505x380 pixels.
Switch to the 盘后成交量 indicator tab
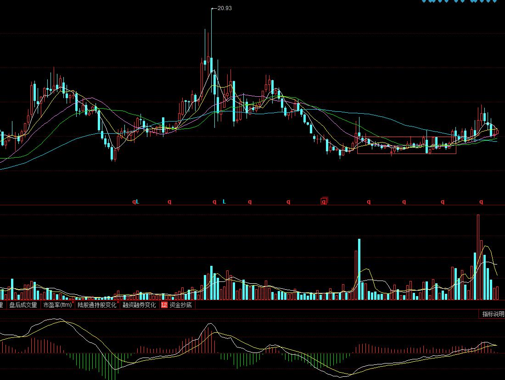tap(23, 305)
